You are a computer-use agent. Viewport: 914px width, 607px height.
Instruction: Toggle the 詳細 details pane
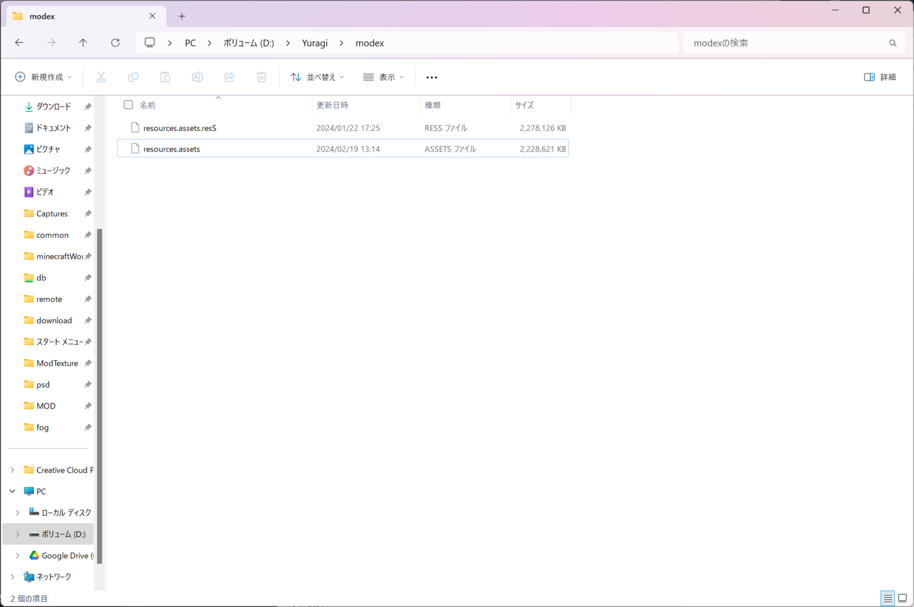click(x=880, y=77)
